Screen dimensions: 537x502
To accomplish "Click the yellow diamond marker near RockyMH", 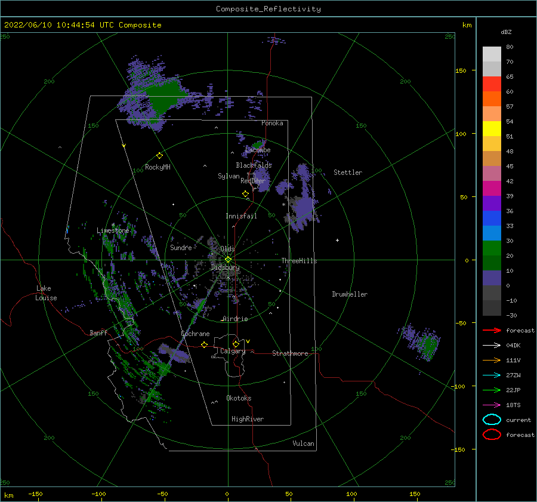I will pyautogui.click(x=159, y=156).
